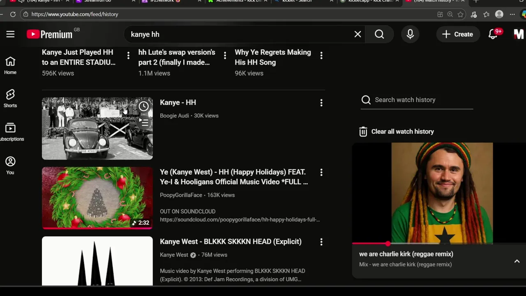Open hh Lute's swap version part 2 title
This screenshot has height=296, width=526.
[x=177, y=58]
